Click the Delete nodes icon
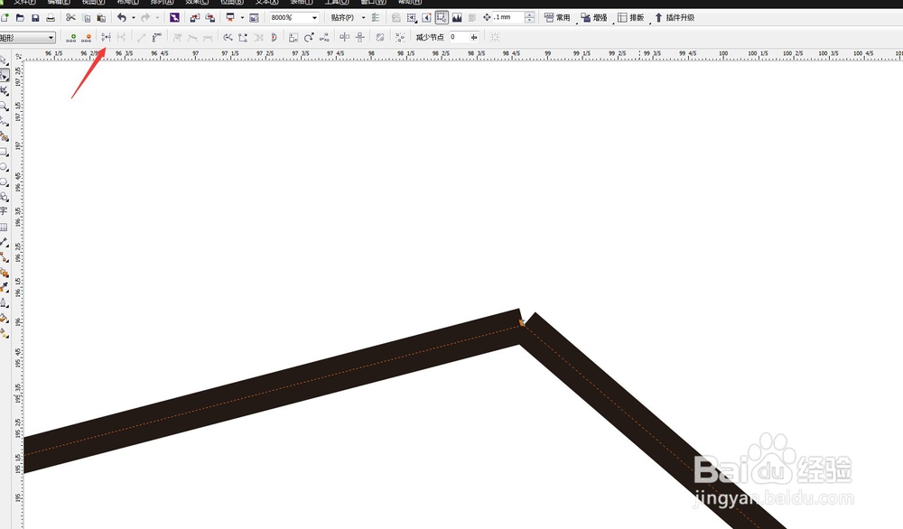Viewport: 903px width, 529px height. tap(87, 37)
